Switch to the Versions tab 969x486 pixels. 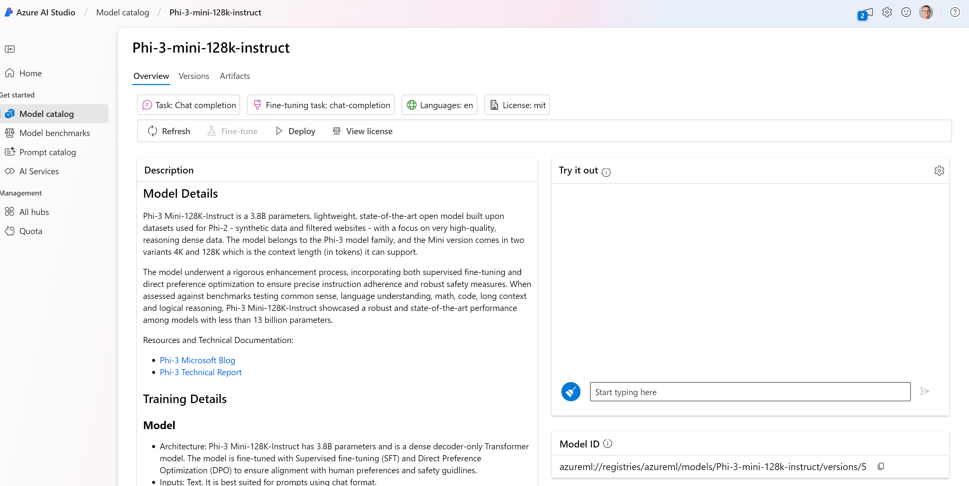click(194, 76)
